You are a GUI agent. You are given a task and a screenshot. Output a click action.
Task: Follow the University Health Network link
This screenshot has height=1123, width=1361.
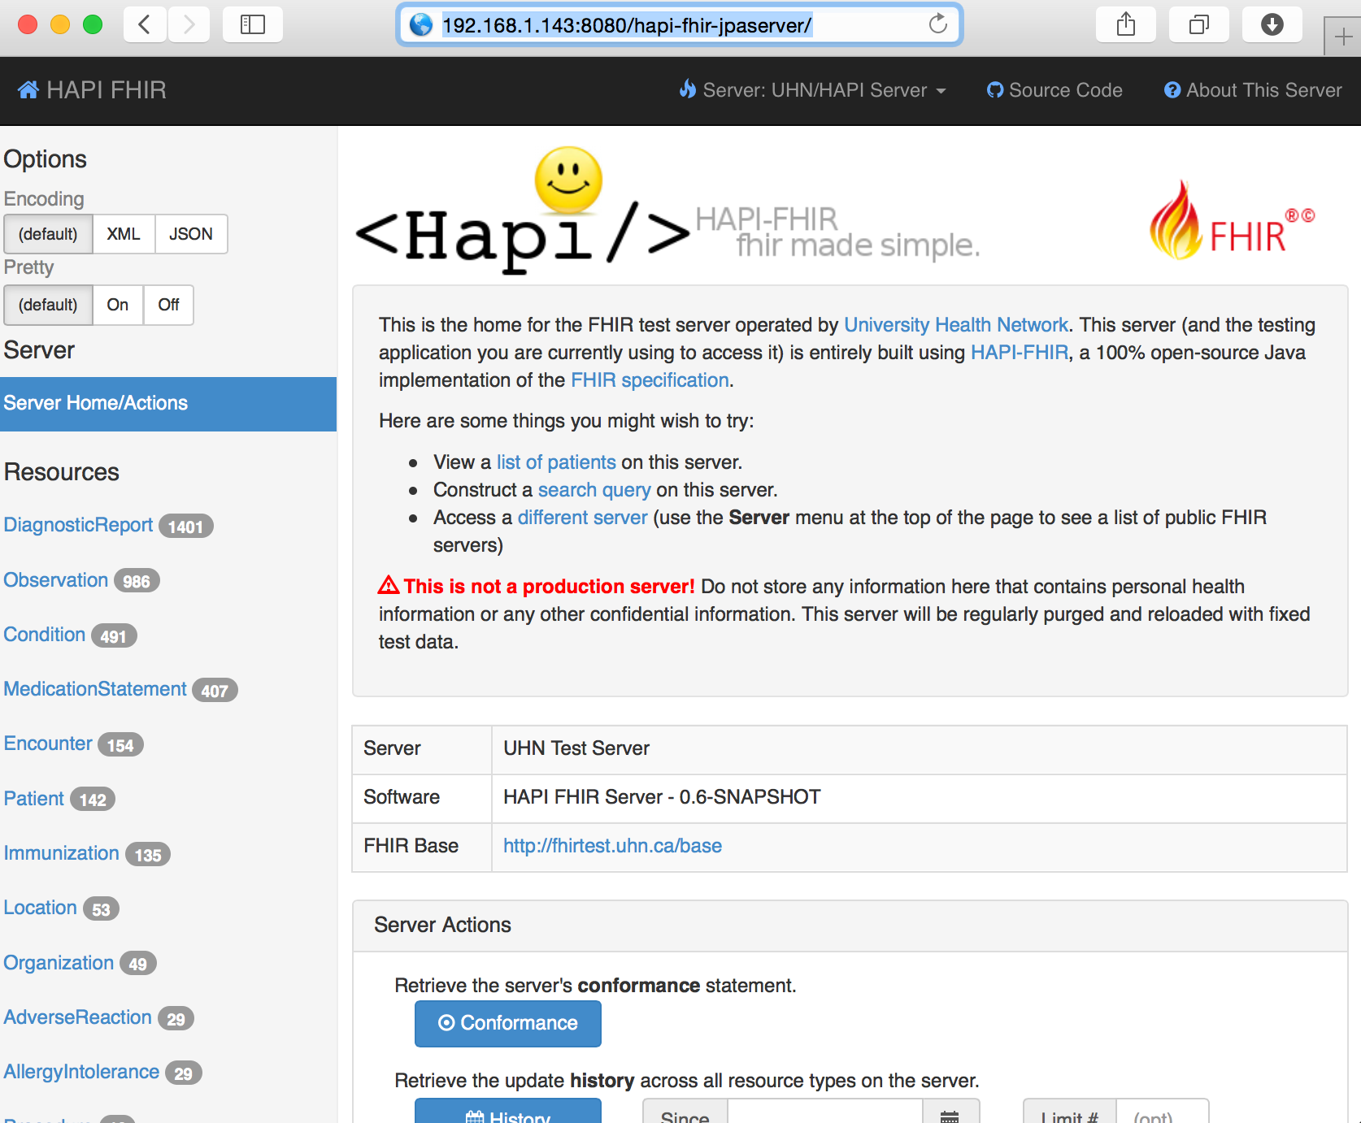pyautogui.click(x=956, y=325)
